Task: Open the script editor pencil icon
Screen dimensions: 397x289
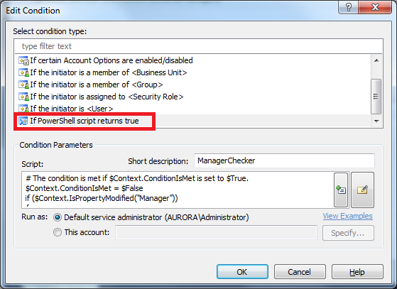Action: [363, 190]
